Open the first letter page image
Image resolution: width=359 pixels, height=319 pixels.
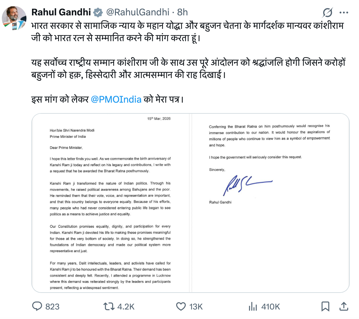pyautogui.click(x=112, y=203)
